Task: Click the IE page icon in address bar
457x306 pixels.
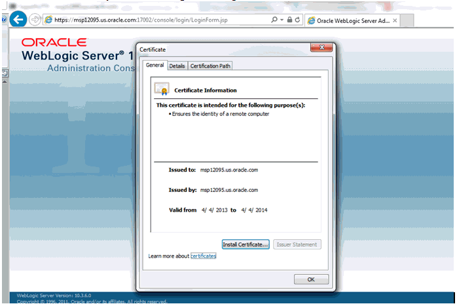Action: (x=48, y=20)
